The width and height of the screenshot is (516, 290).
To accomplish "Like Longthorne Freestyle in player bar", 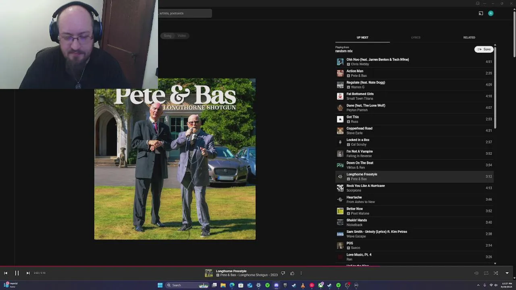I will point(292,273).
